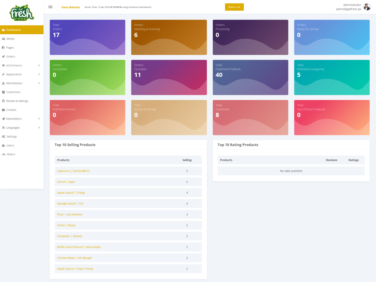
Task: Select Riders menu label
Action: pos(11,154)
